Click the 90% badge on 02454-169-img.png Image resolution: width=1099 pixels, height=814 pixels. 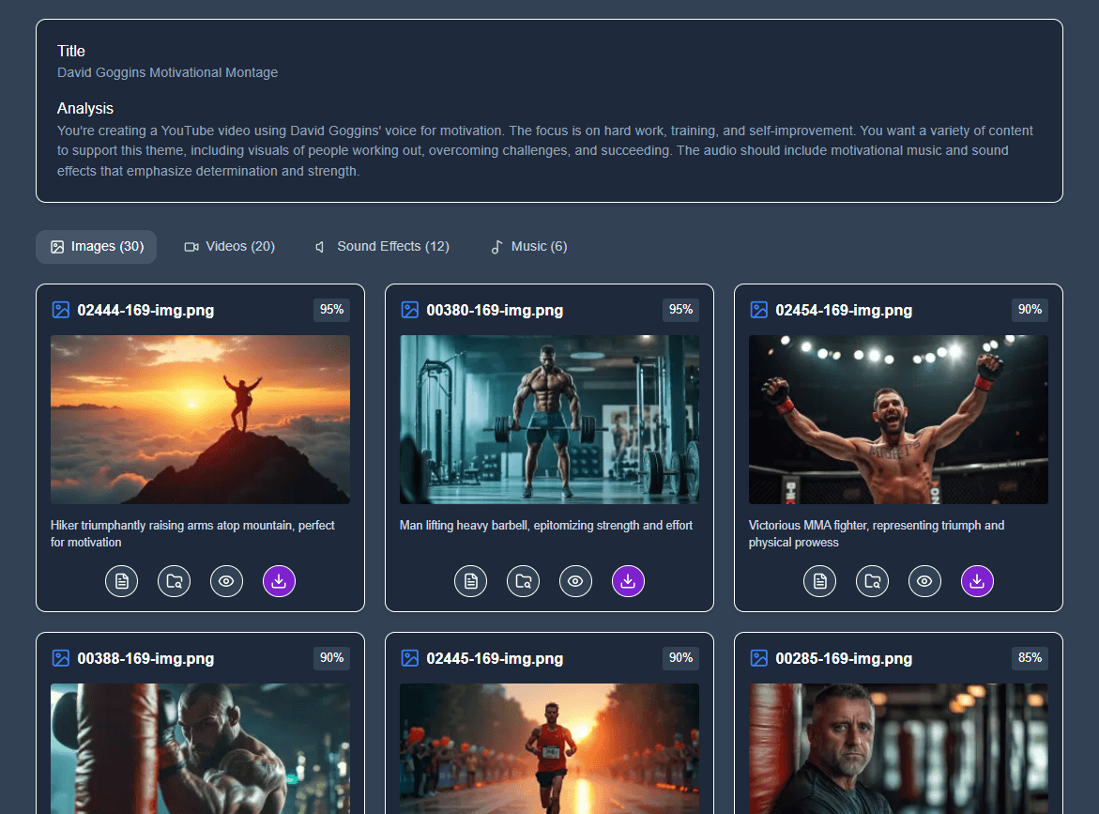click(1030, 310)
